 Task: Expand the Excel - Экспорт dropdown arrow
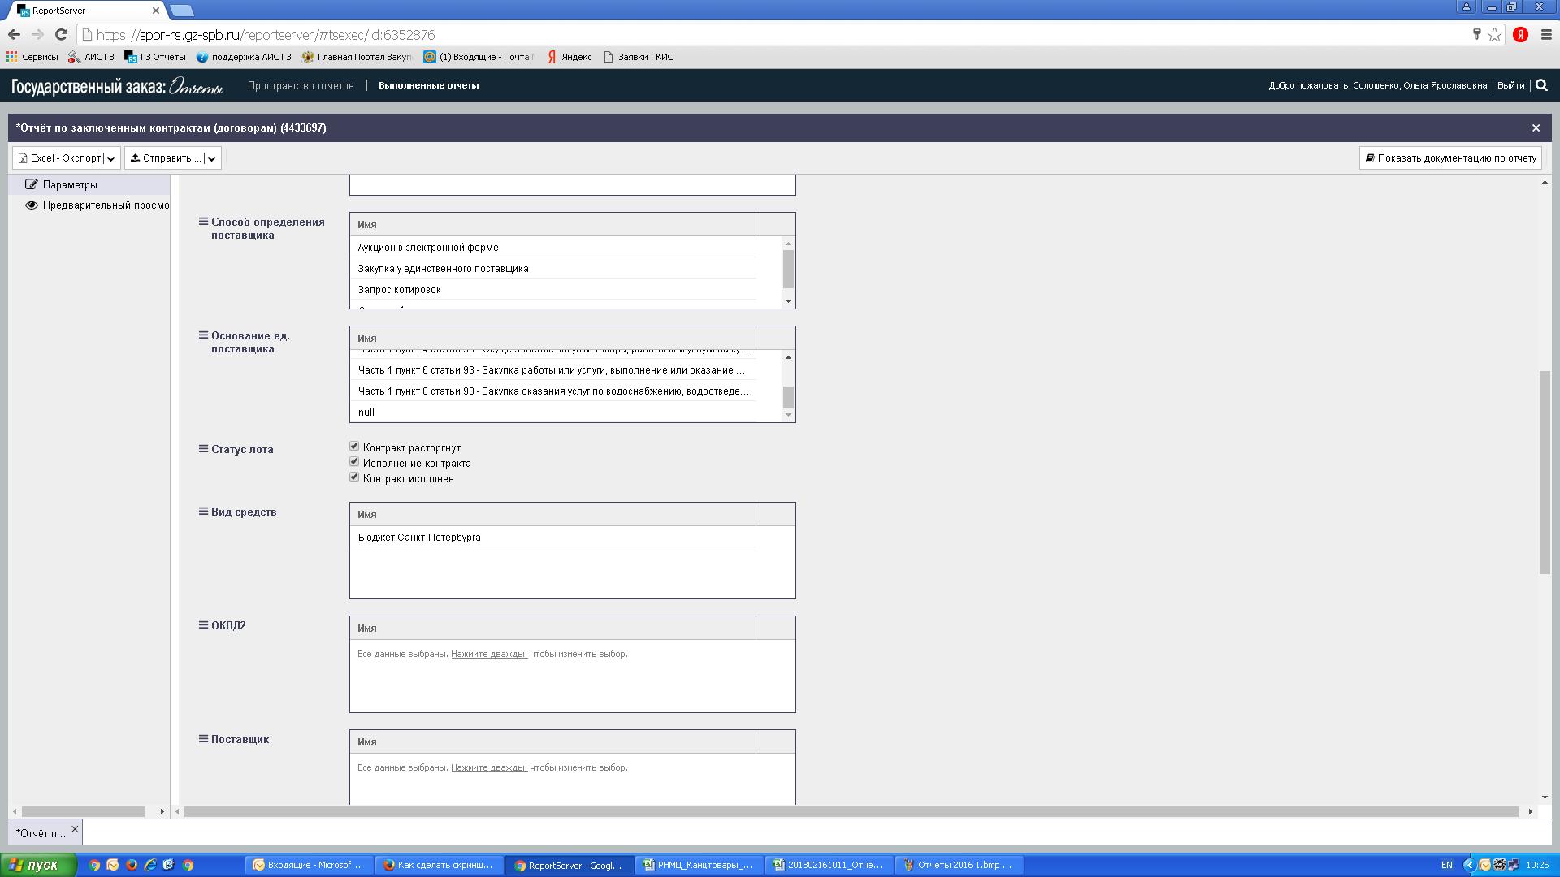pyautogui.click(x=111, y=158)
